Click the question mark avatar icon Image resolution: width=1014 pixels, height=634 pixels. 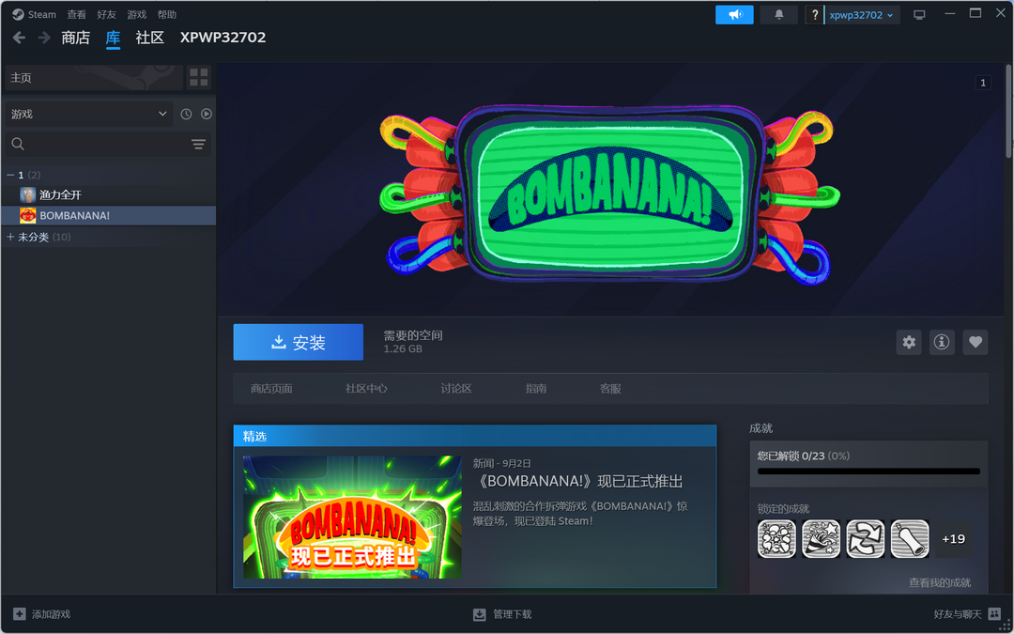(x=815, y=15)
